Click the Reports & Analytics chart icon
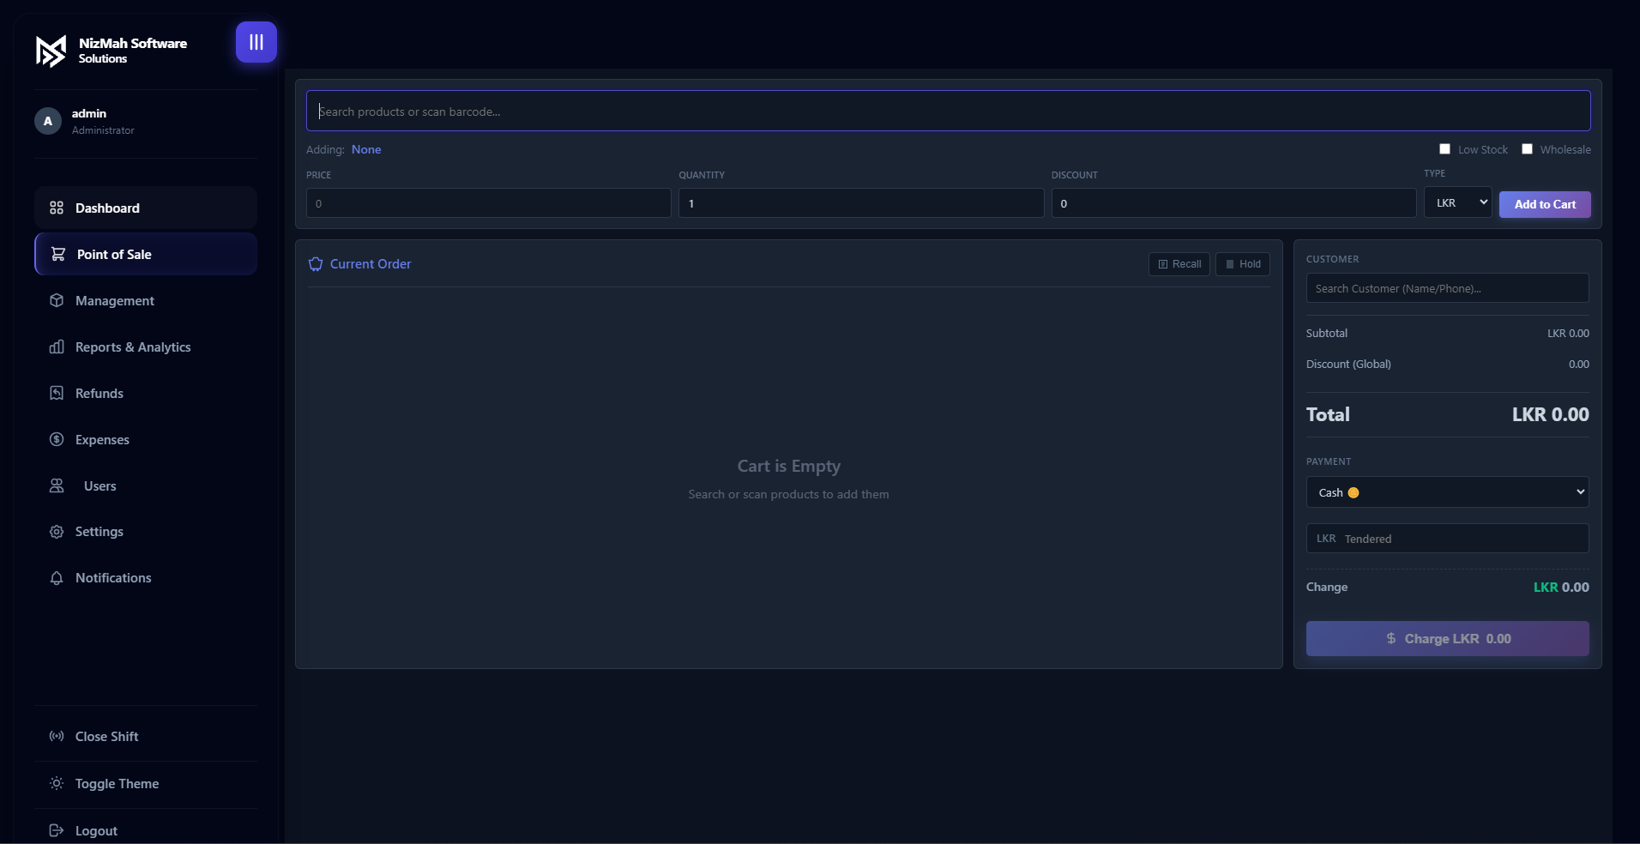 pyautogui.click(x=57, y=347)
